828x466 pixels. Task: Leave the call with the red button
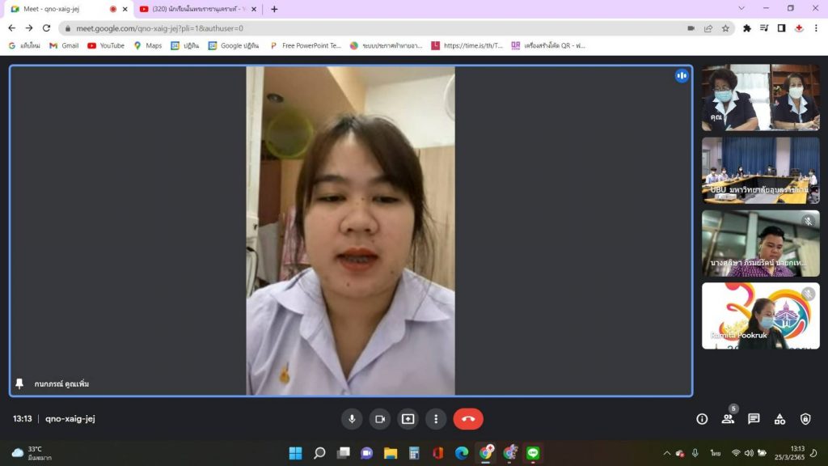[468, 419]
